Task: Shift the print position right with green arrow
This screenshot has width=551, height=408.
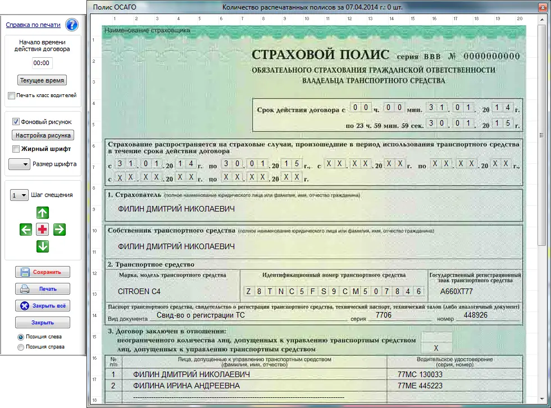Action: coord(60,230)
